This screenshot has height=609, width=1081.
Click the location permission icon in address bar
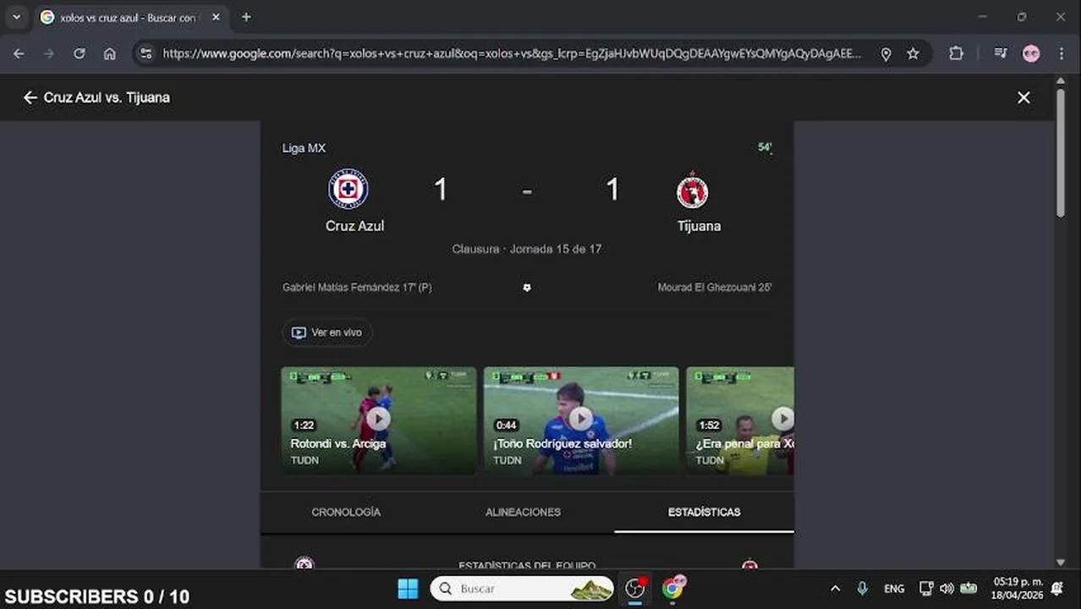pyautogui.click(x=886, y=53)
